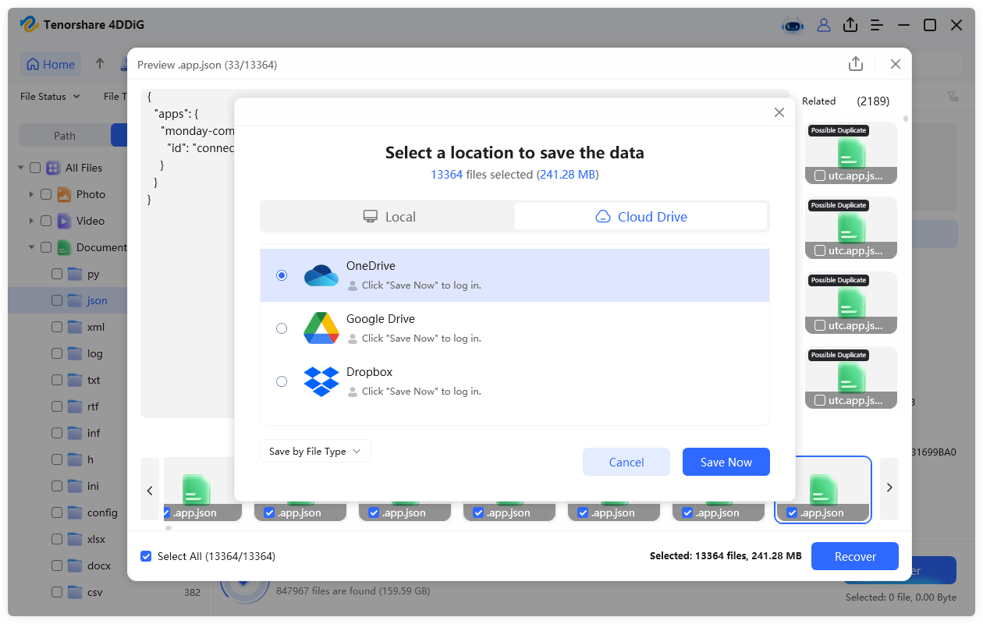Click the xlsx folder icon
The image size is (983, 624).
(75, 539)
